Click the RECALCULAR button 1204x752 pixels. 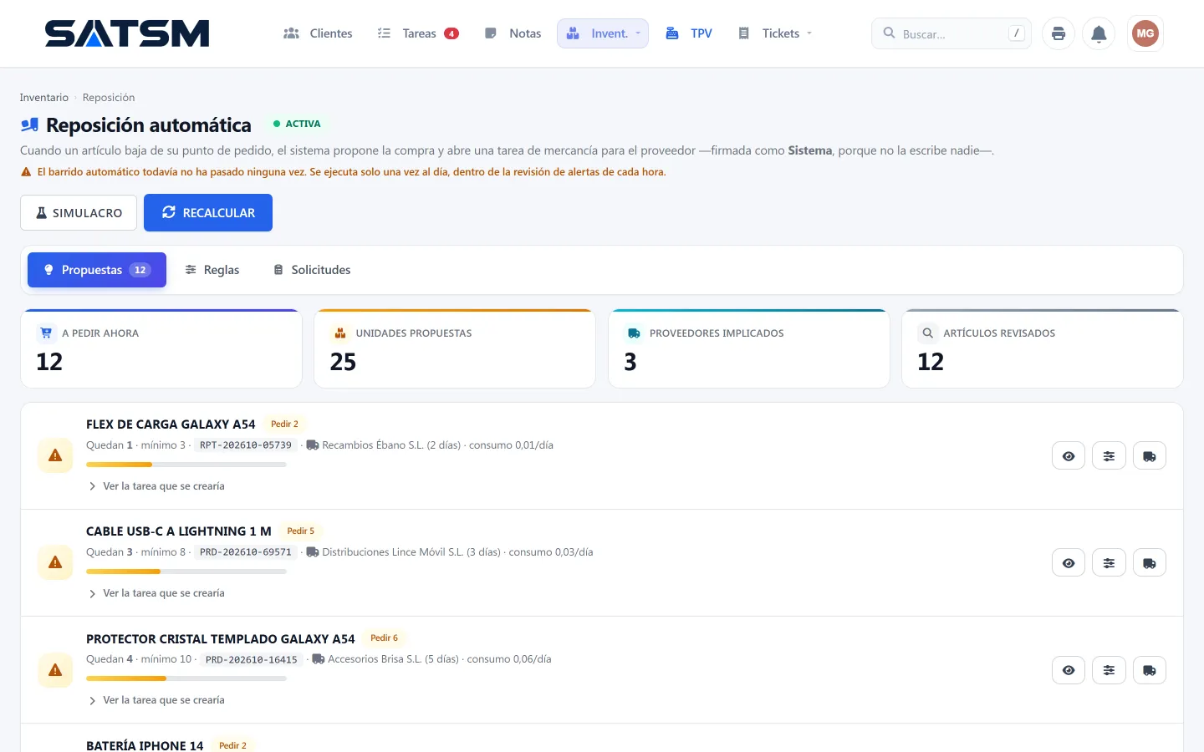click(208, 213)
